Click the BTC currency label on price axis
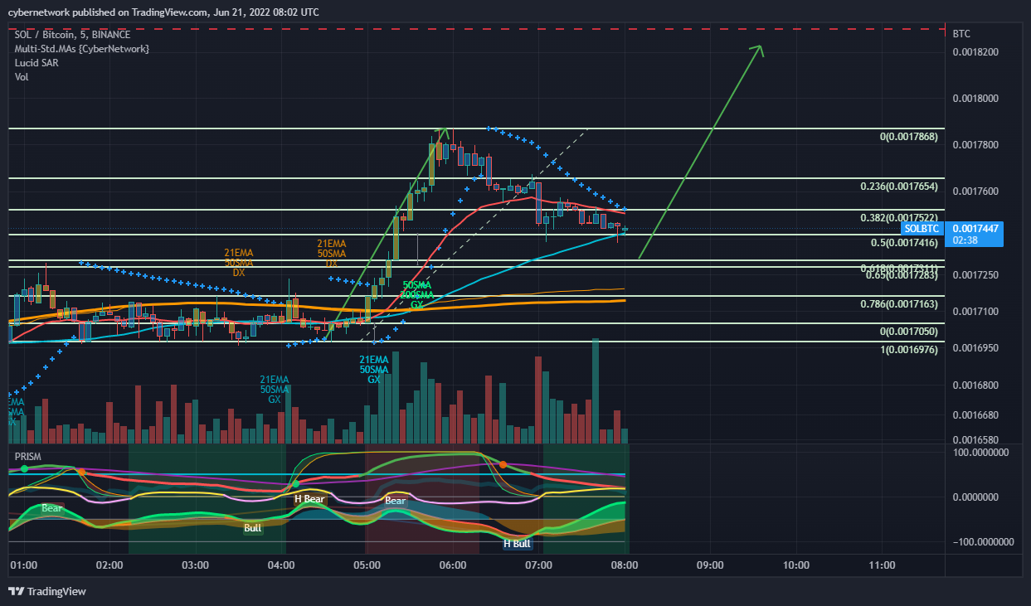This screenshot has height=606, width=1031. click(961, 34)
